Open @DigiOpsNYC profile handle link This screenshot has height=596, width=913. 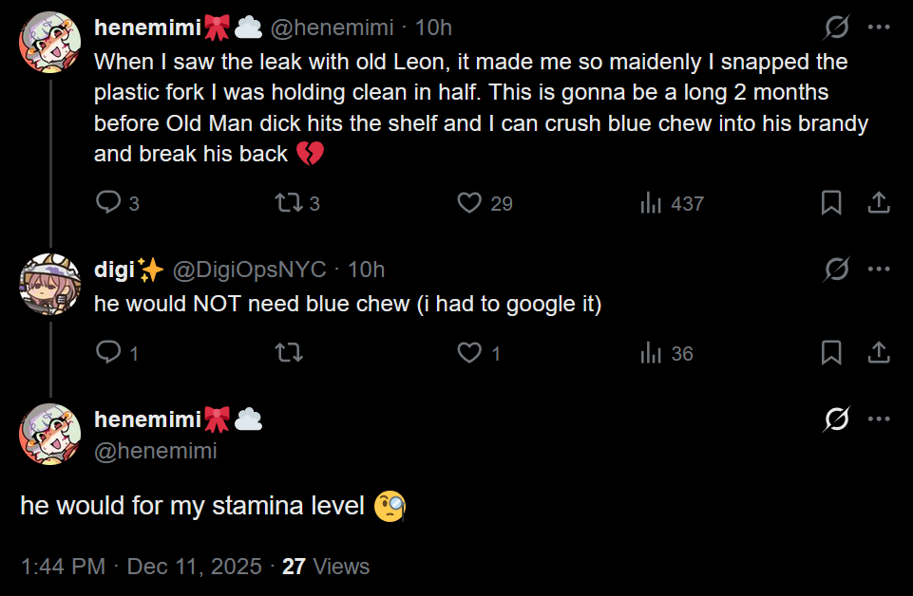pos(249,270)
